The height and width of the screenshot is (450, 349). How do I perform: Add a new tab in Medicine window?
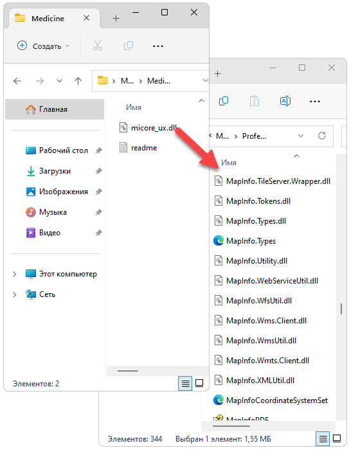pyautogui.click(x=116, y=19)
